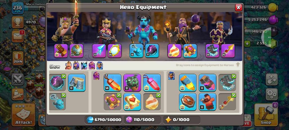Tap the Attack! button
289x130 pixels.
tap(23, 115)
